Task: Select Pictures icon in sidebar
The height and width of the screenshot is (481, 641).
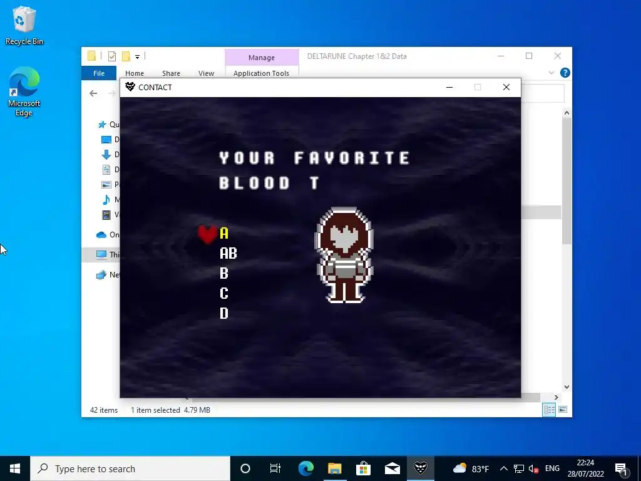Action: pyautogui.click(x=106, y=185)
